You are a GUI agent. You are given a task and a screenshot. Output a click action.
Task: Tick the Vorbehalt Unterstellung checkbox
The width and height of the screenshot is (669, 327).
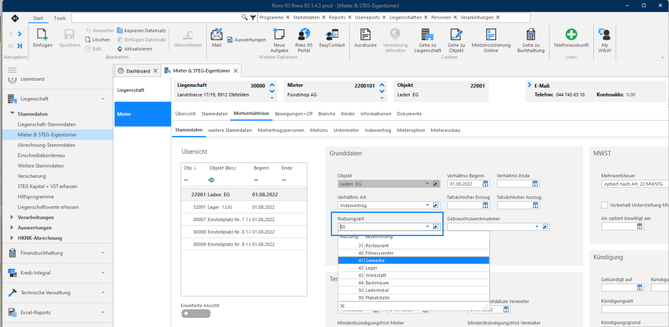605,205
